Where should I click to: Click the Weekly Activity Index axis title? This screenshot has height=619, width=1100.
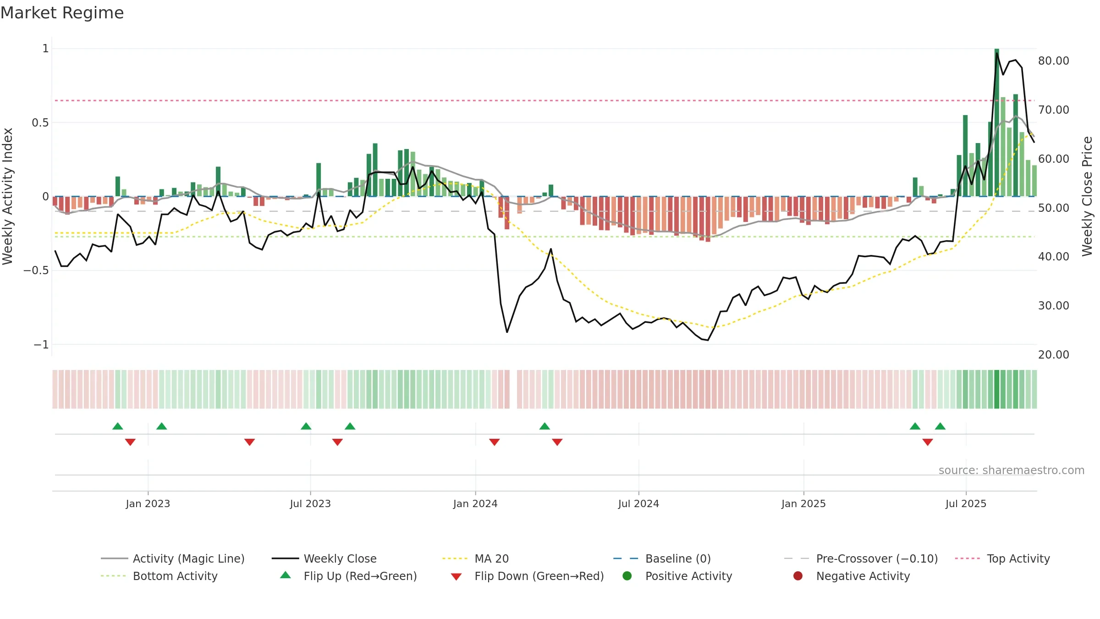click(8, 196)
